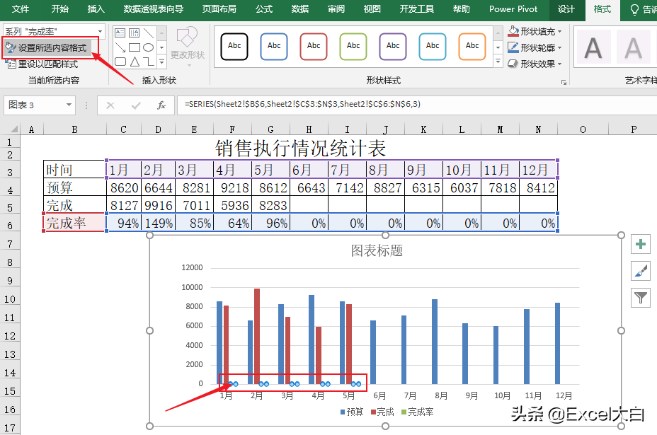Open the chart element selector dropdown
Viewport: 657px width, 435px height.
tap(100, 31)
